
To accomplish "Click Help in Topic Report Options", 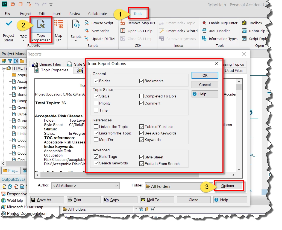I will point(205,94).
